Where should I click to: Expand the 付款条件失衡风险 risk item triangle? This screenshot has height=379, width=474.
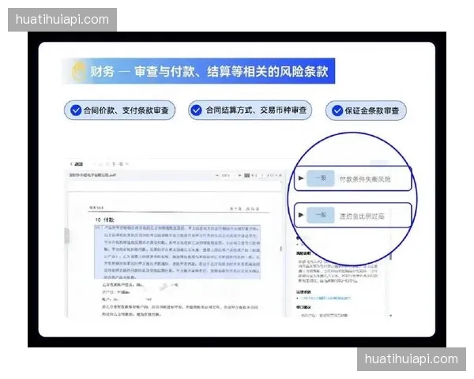[x=301, y=178]
